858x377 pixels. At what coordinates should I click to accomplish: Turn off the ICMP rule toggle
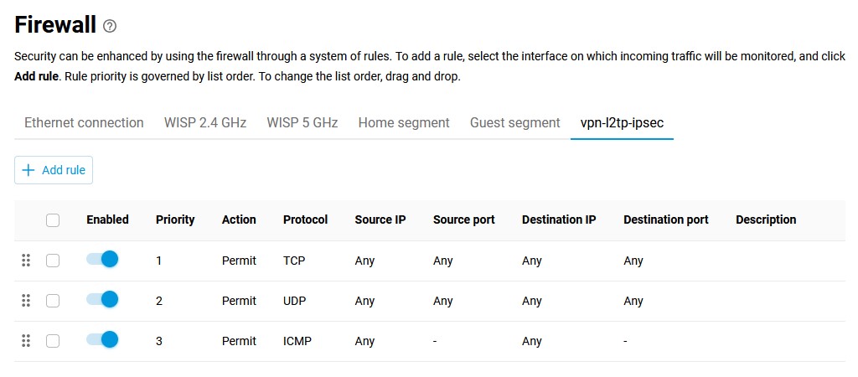tap(102, 340)
